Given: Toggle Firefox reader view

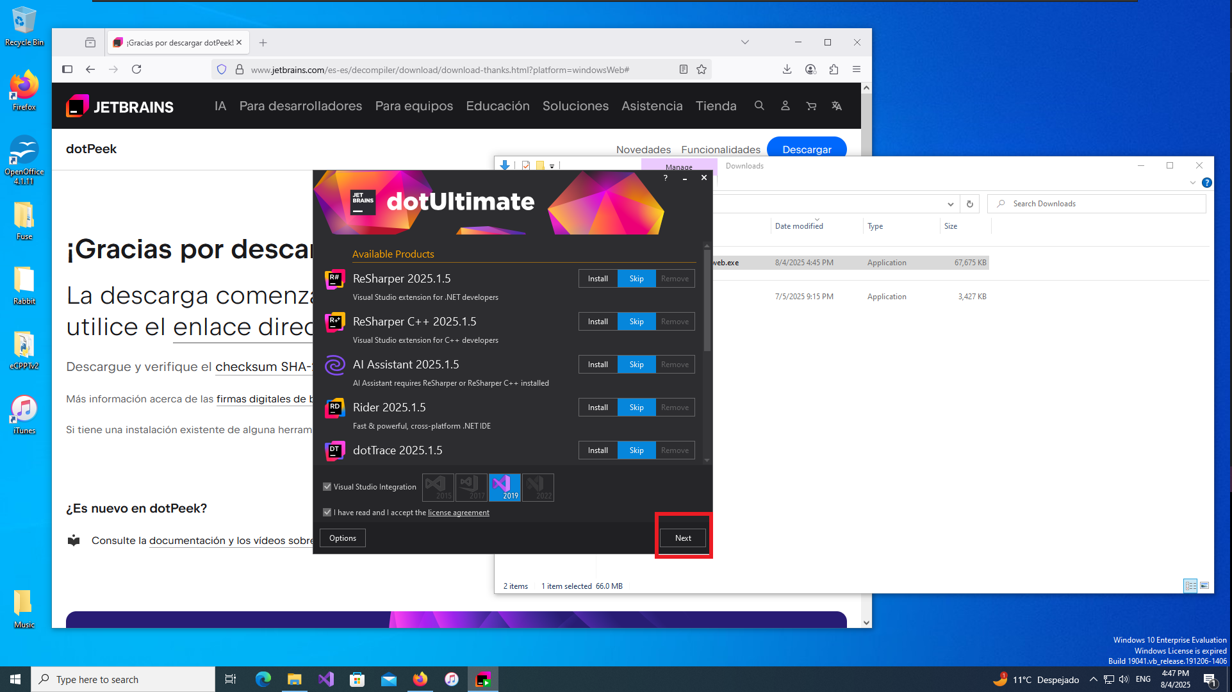Looking at the screenshot, I should point(684,69).
